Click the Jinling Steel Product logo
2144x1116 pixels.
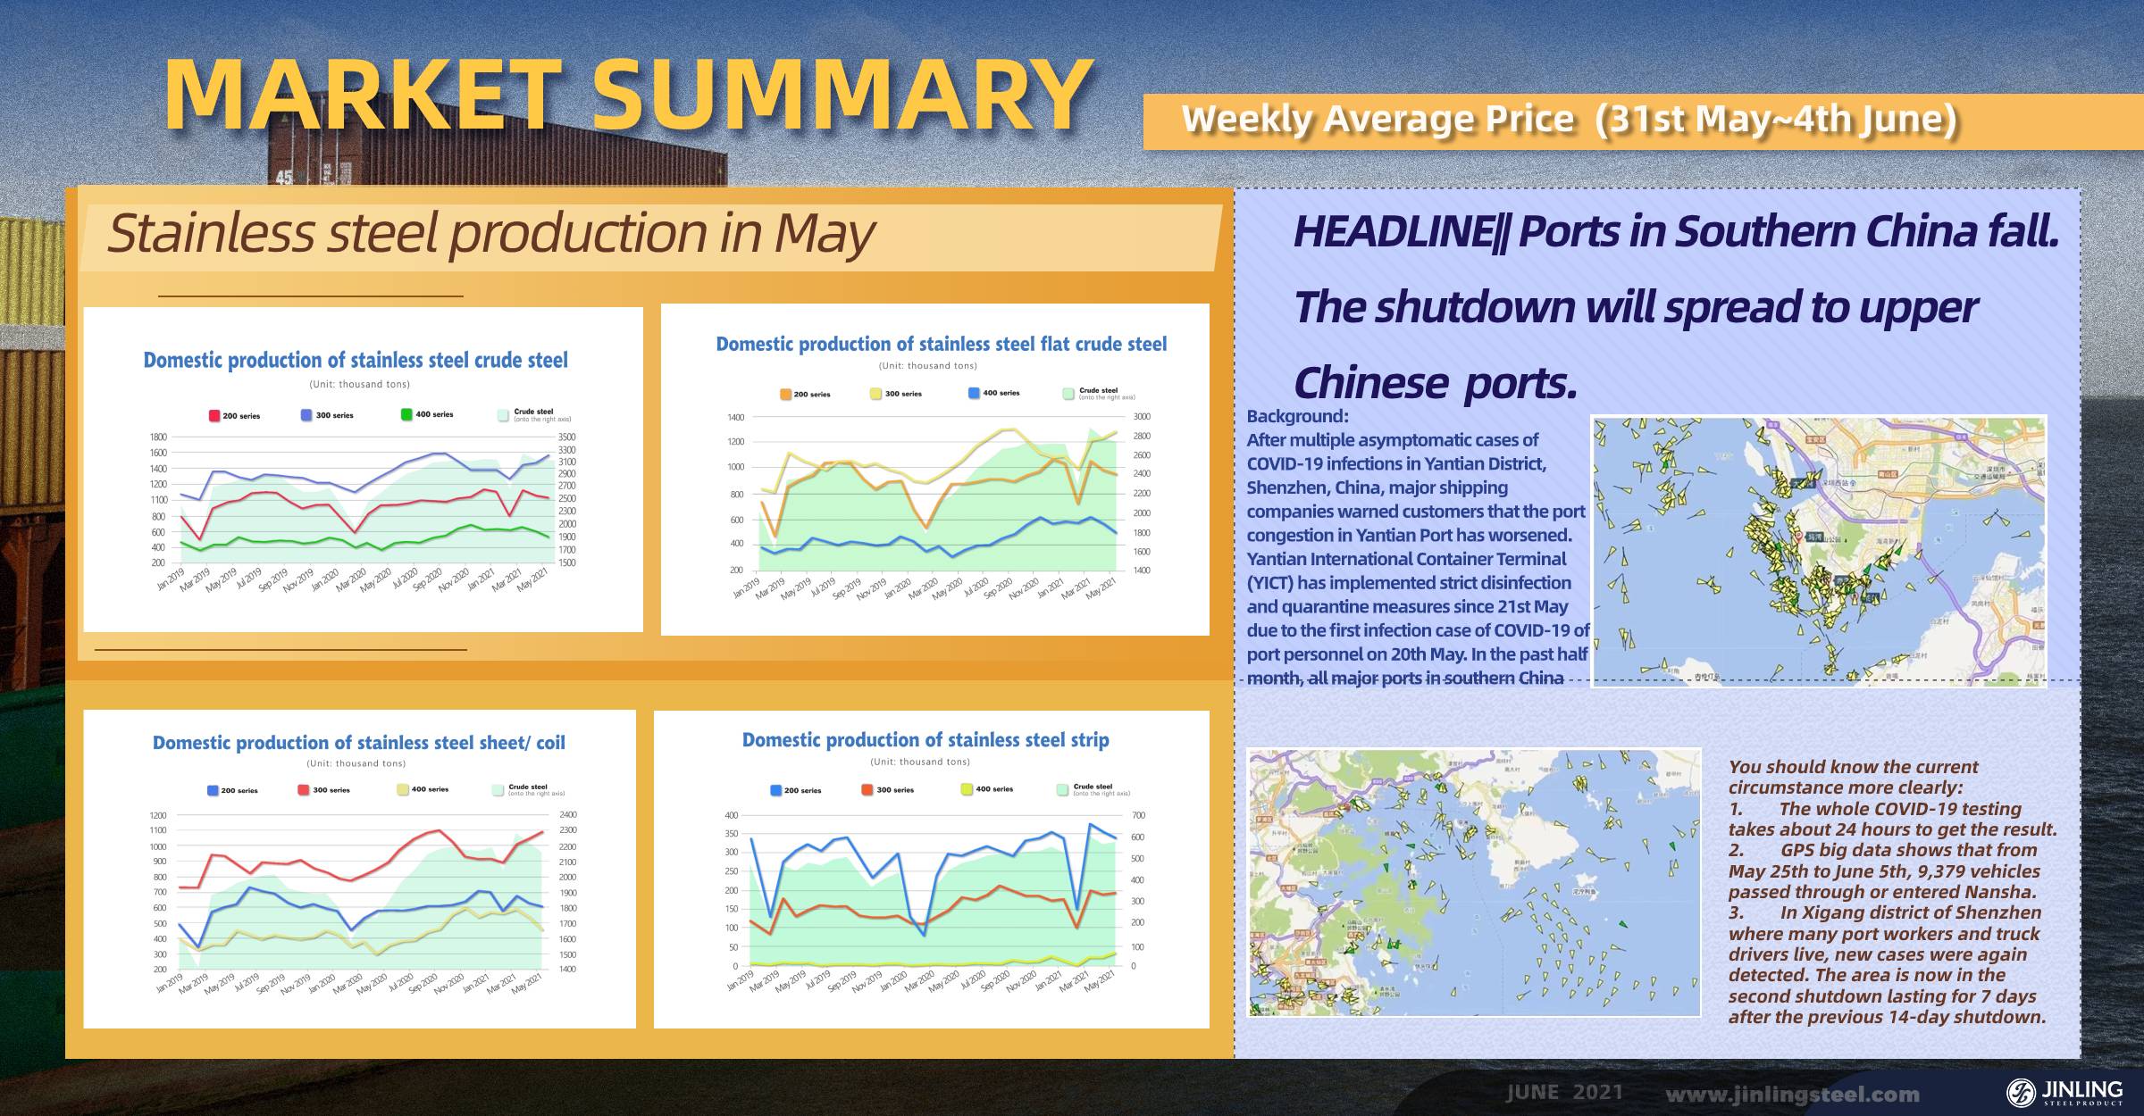coord(2064,1092)
